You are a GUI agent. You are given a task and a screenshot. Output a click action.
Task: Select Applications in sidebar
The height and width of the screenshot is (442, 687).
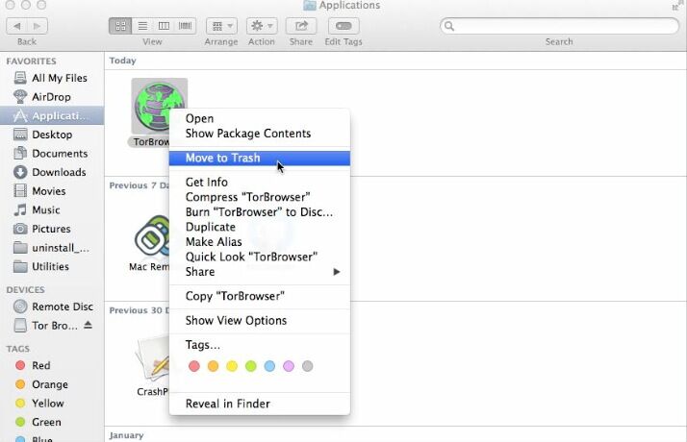click(52, 115)
